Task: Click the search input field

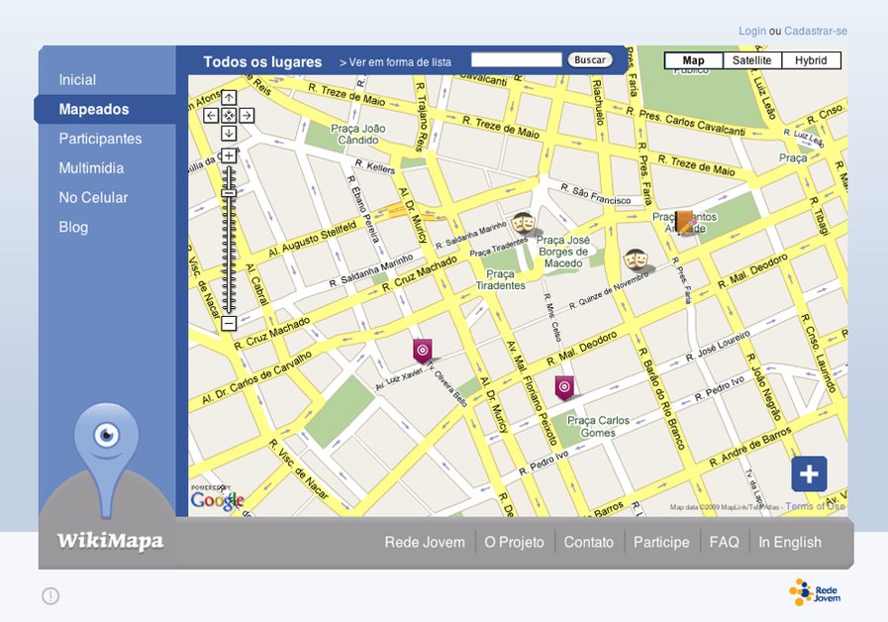Action: point(517,60)
